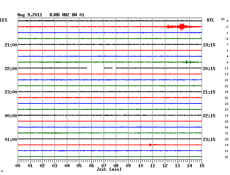This screenshot has height=175, width=230.
Task: Click the "01" minute axis label
Action: 30,166
